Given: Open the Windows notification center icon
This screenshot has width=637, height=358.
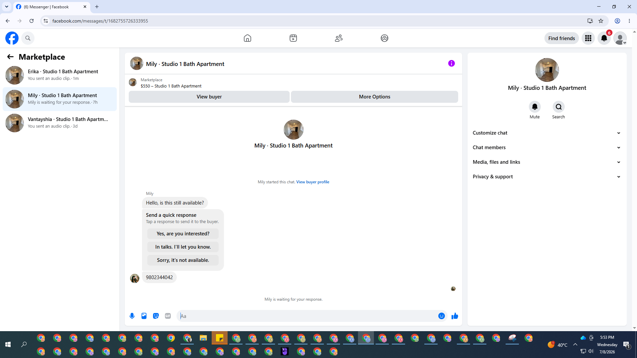Looking at the screenshot, I should click(627, 345).
